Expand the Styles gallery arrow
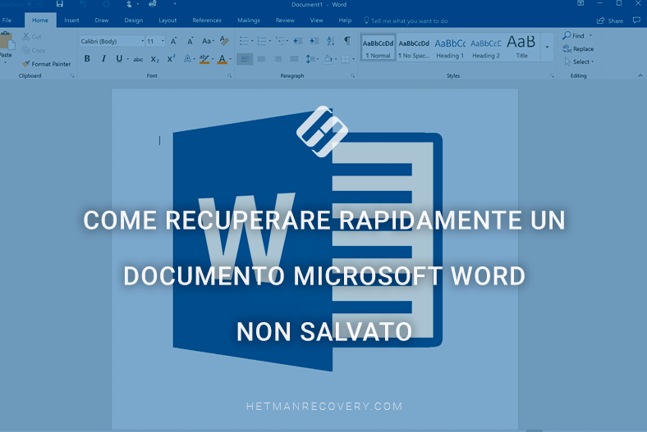Image resolution: width=647 pixels, height=432 pixels. [x=547, y=48]
